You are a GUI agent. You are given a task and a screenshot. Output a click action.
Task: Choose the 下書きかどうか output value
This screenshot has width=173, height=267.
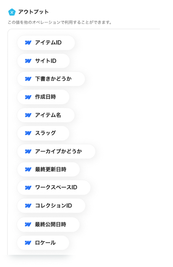point(51,79)
